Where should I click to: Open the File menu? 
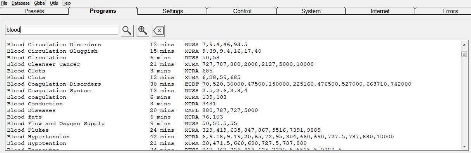coord(4,3)
